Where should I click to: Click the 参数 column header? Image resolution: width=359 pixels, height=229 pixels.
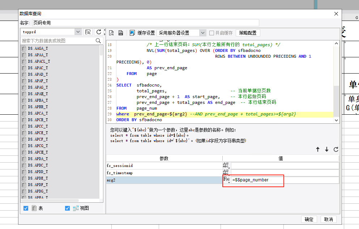coord(164,158)
